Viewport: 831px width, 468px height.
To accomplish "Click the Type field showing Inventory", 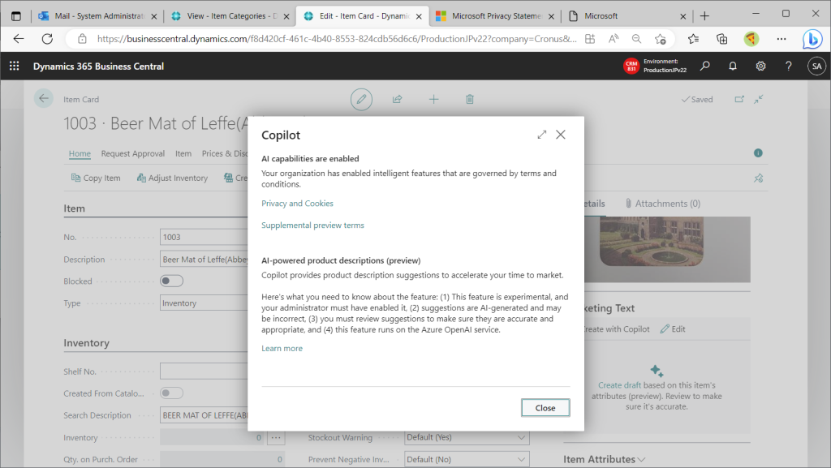I will pos(204,303).
